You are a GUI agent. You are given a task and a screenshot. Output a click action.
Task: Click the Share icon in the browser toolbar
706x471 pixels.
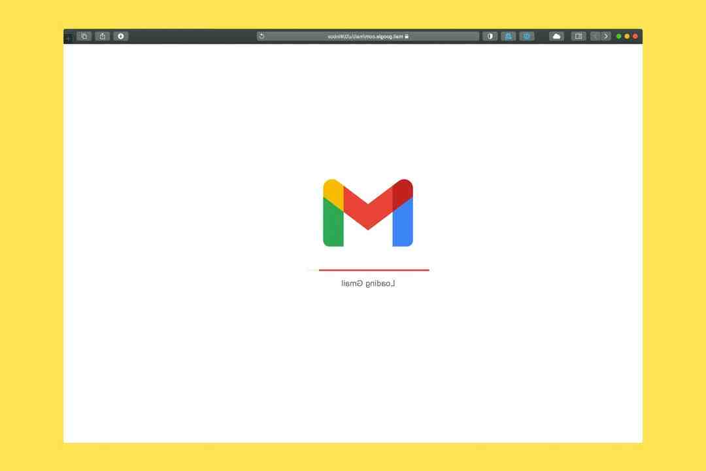point(102,36)
